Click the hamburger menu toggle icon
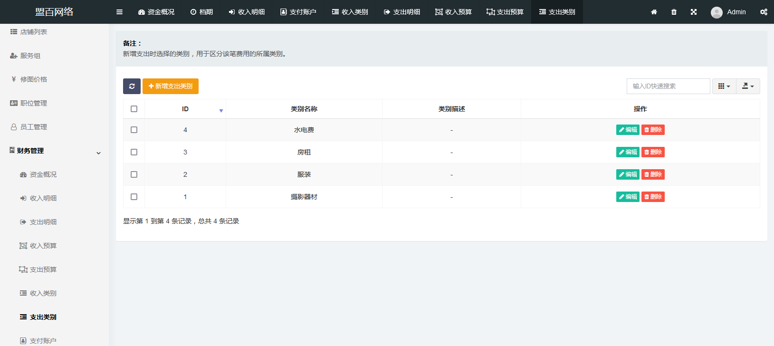774x346 pixels. (119, 12)
